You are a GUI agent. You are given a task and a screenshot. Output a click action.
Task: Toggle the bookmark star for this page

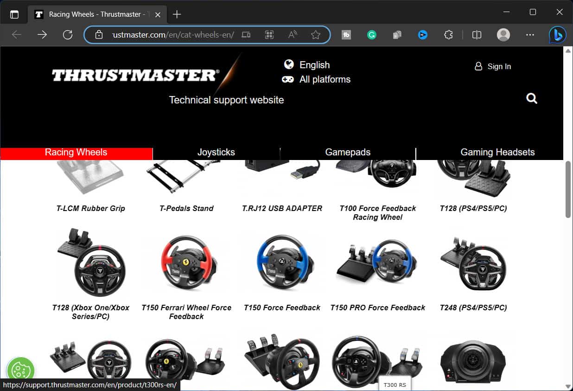pos(316,34)
